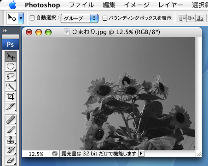Click the ひまわり.jpg document icon in title bar
208x166 pixels.
(x=67, y=32)
